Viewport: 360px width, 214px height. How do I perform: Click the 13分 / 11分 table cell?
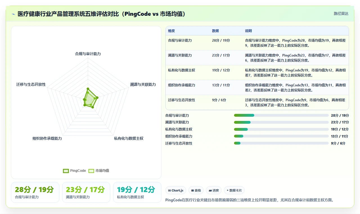point(221,85)
